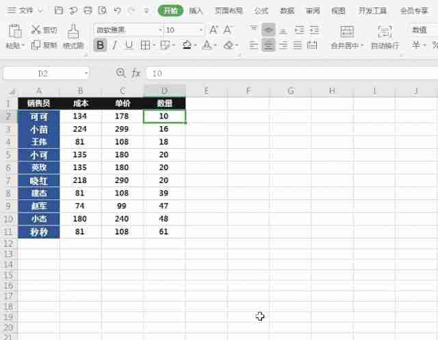Click the Paste clipboard icon
The width and height of the screenshot is (438, 340).
point(15,31)
